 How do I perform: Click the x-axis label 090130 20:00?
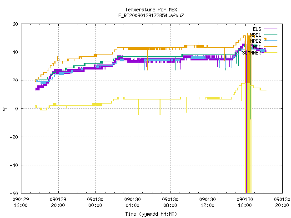pyautogui.click(x=282, y=203)
